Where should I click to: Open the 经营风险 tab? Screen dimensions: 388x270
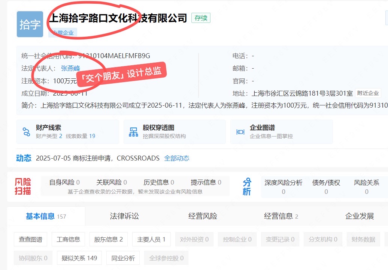203,216
